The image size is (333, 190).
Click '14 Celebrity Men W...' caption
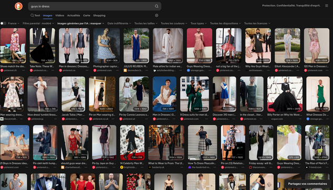132,163
